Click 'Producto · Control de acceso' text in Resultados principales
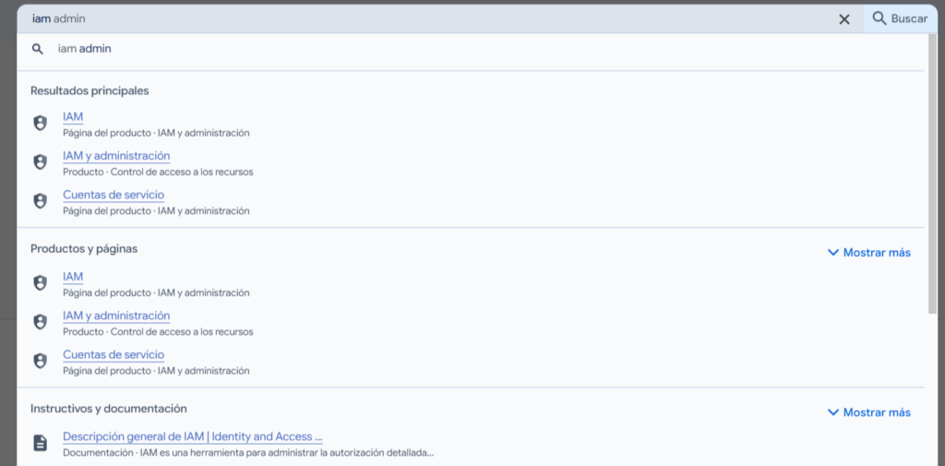 tap(158, 172)
